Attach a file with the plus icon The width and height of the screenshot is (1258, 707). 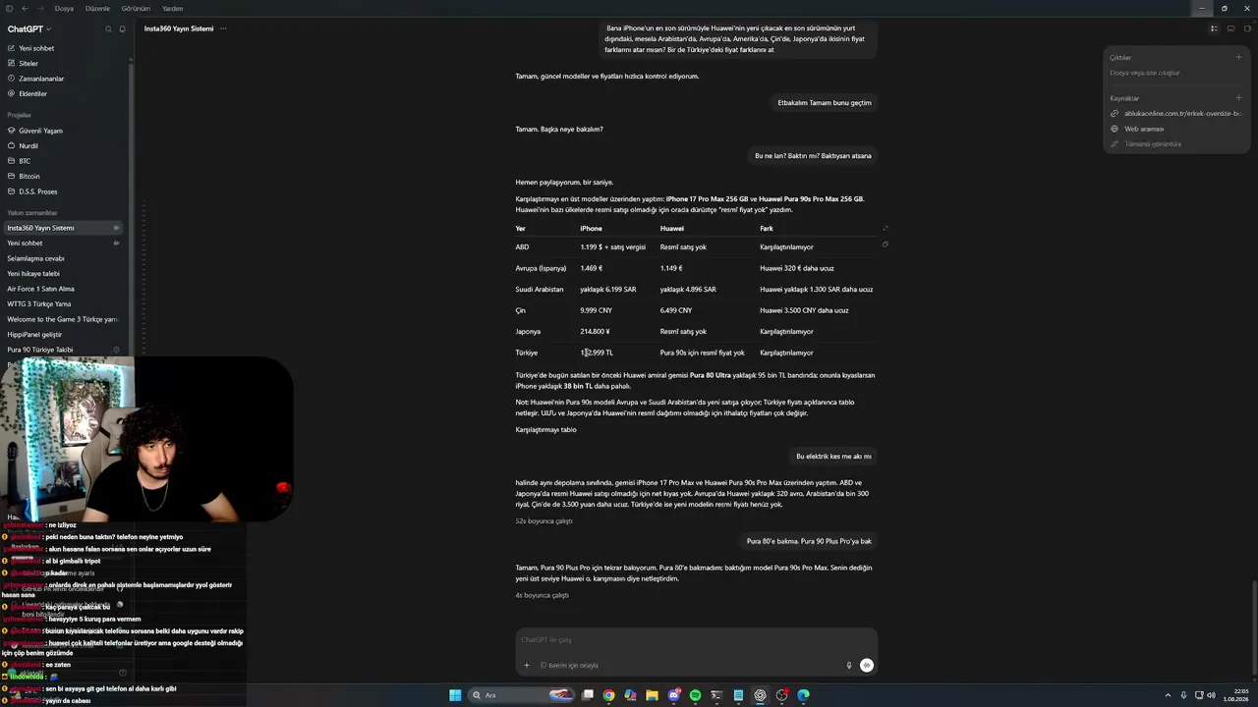click(x=526, y=665)
